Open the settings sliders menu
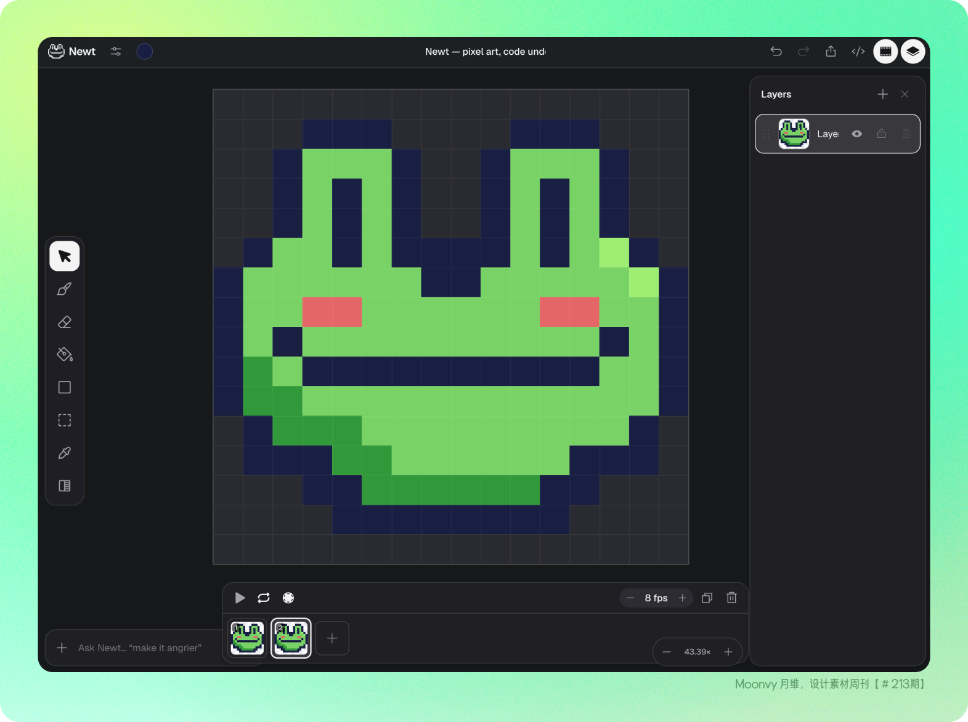968x722 pixels. [116, 52]
